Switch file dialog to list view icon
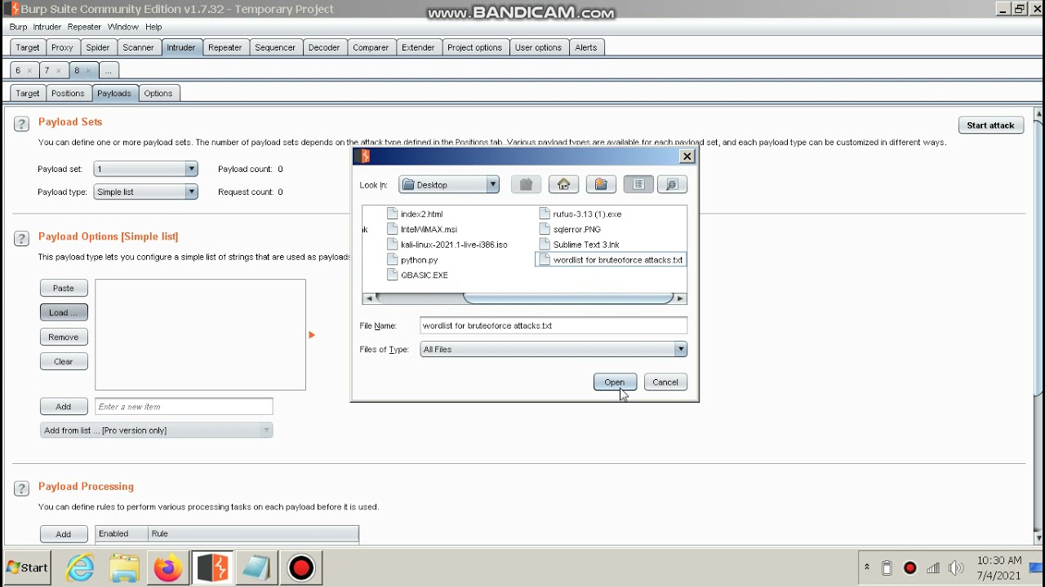 tap(638, 185)
